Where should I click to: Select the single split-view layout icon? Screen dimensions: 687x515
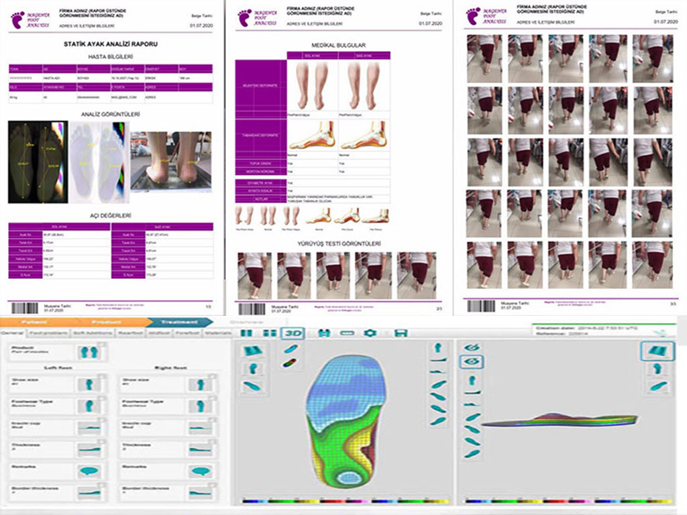click(x=247, y=333)
